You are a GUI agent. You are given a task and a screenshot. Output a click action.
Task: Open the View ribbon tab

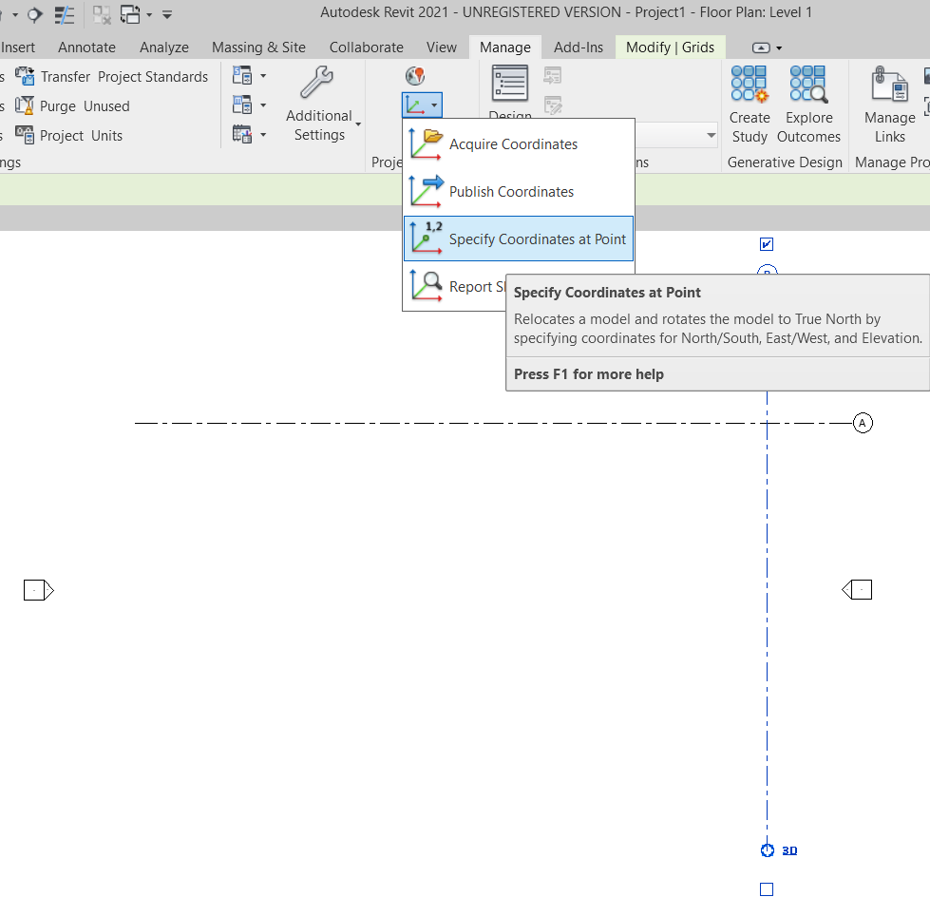click(442, 48)
